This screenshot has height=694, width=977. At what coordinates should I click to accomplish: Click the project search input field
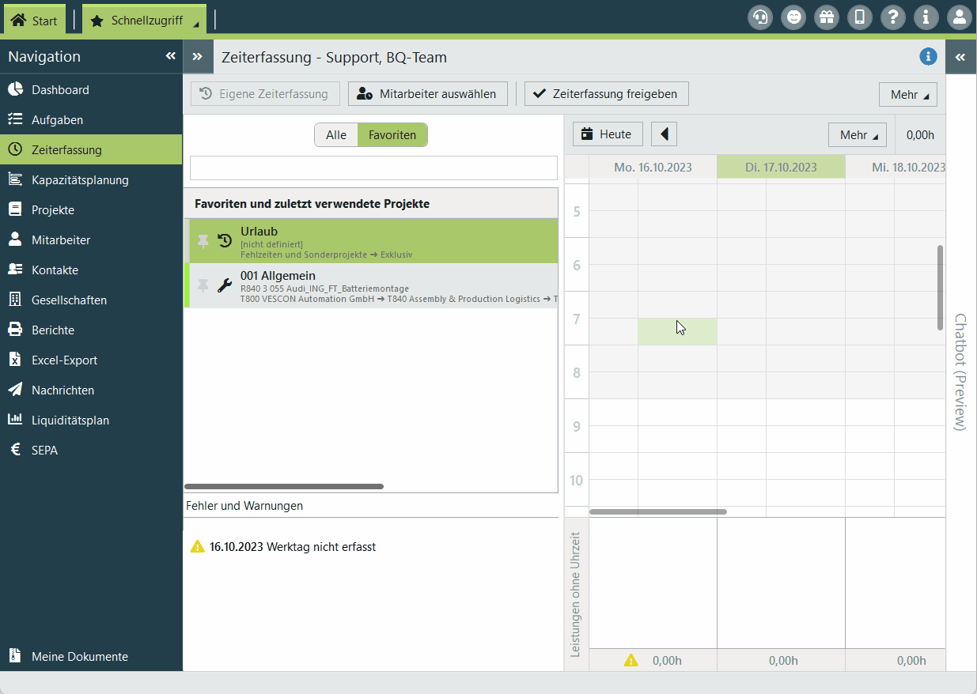(x=373, y=168)
